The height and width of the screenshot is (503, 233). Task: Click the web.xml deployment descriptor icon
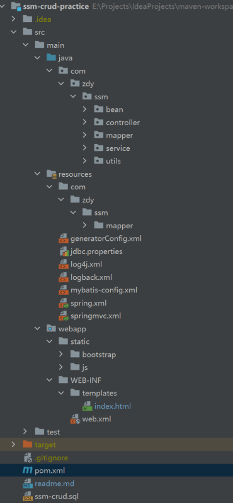coord(75,419)
